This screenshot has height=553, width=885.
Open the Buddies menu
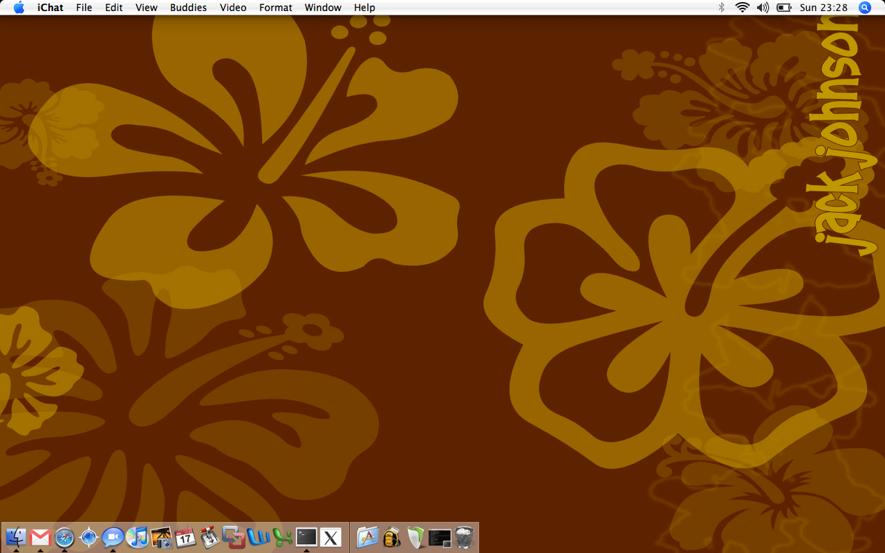pyautogui.click(x=188, y=8)
